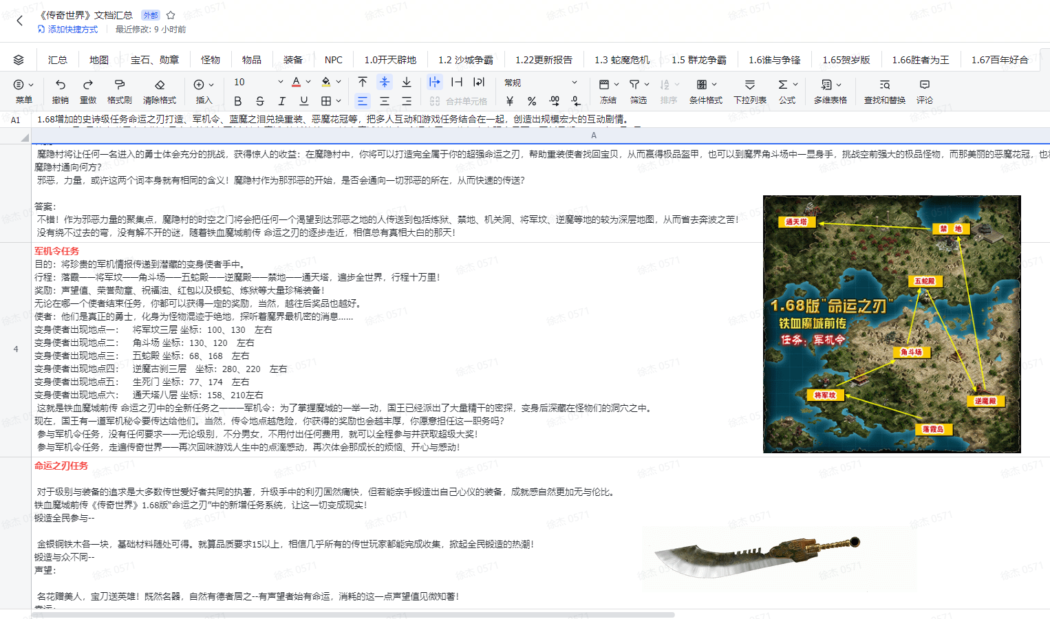
Task: Click the 公式 sigma formula icon
Action: [x=783, y=84]
